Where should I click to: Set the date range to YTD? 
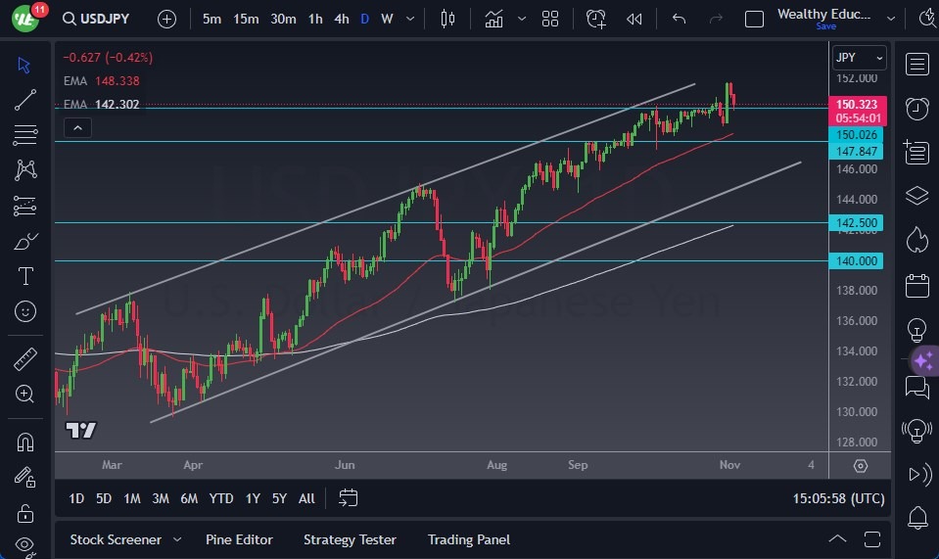coord(221,498)
